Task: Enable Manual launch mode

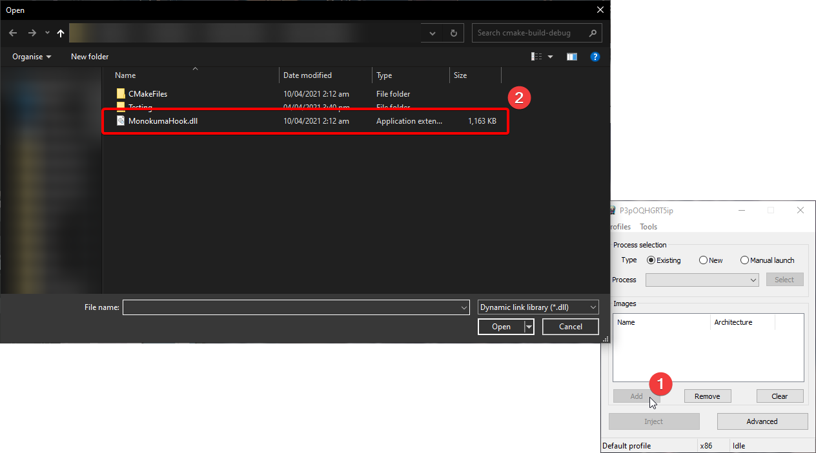Action: 744,260
